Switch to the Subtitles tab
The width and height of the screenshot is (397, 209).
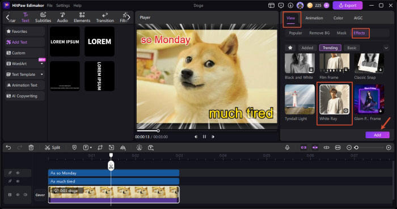[43, 18]
